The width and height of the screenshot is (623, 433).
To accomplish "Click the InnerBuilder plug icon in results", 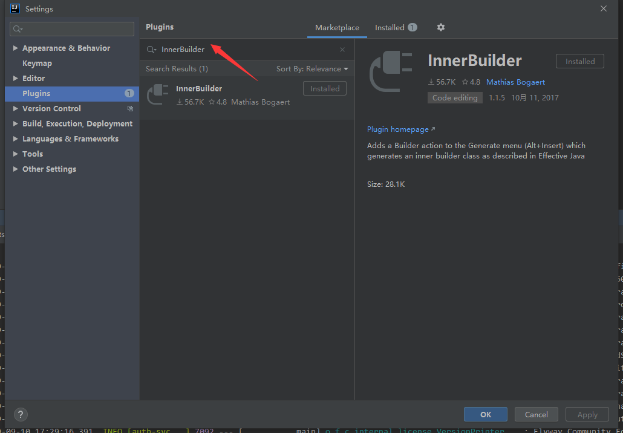I will click(x=158, y=94).
